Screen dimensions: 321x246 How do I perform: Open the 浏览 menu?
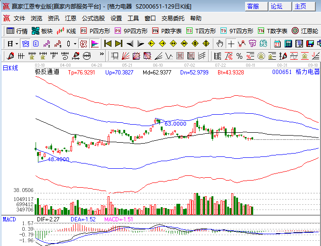click(37, 18)
